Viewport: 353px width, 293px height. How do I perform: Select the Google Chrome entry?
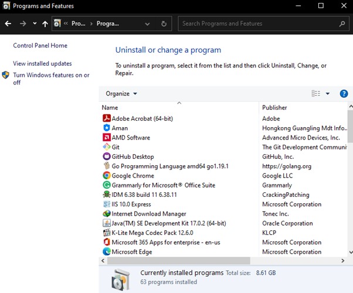pyautogui.click(x=133, y=176)
